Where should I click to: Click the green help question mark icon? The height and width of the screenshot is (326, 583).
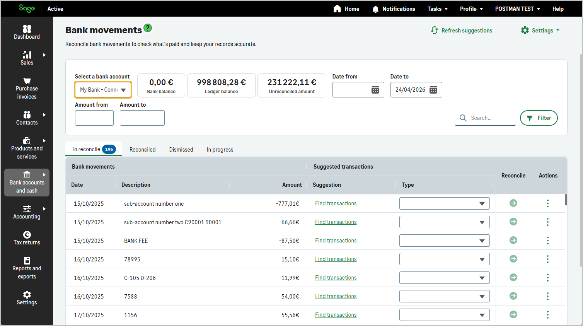pos(148,28)
